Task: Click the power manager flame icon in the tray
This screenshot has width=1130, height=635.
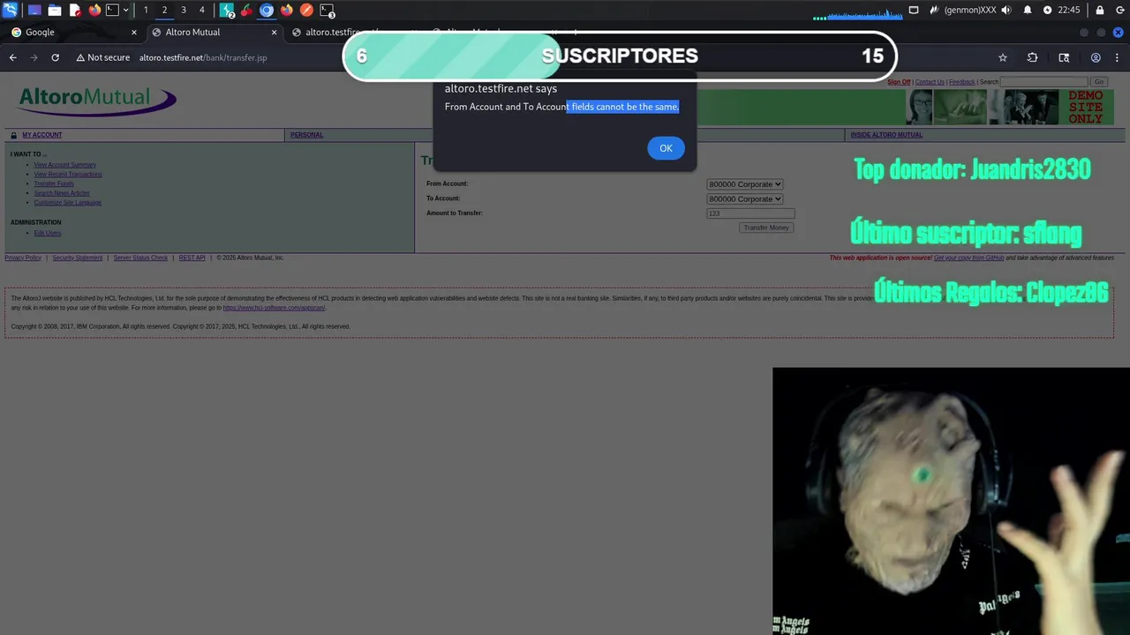Action: [934, 11]
